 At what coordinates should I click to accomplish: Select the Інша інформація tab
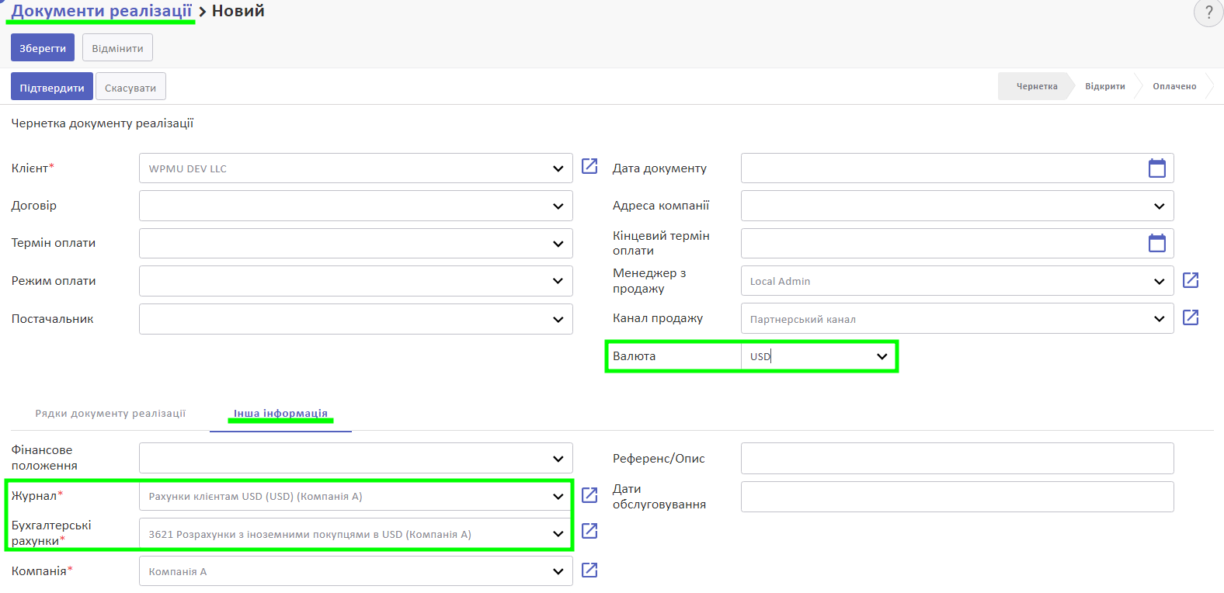pyautogui.click(x=280, y=414)
